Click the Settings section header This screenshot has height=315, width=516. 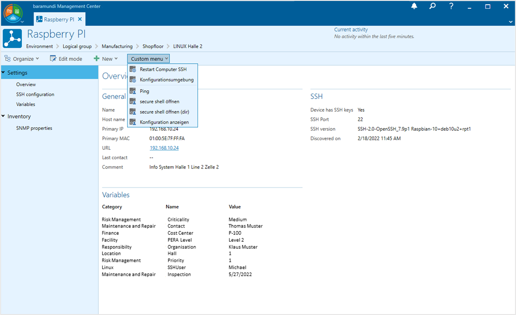pos(49,72)
